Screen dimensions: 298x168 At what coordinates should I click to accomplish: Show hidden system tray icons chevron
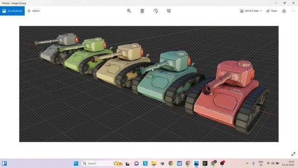click(x=247, y=163)
